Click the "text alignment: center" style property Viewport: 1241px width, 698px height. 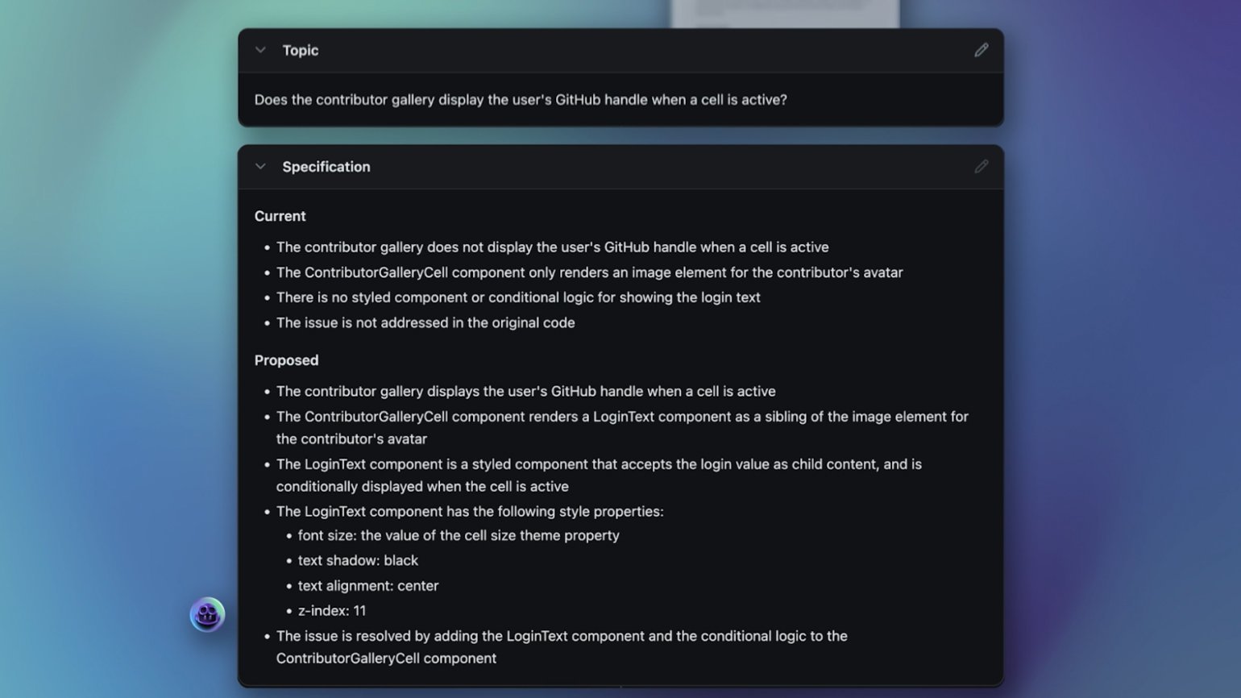pyautogui.click(x=368, y=586)
